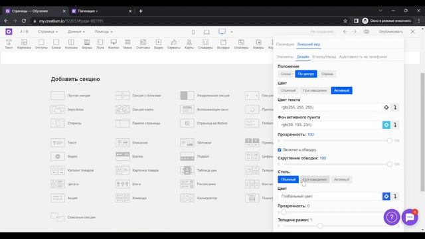
Task: Open the chat support bubble
Action: (410, 217)
